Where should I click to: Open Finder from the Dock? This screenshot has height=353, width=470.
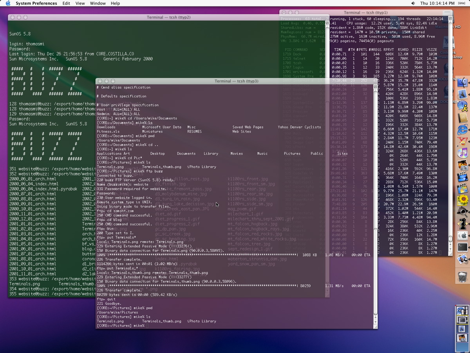[463, 83]
